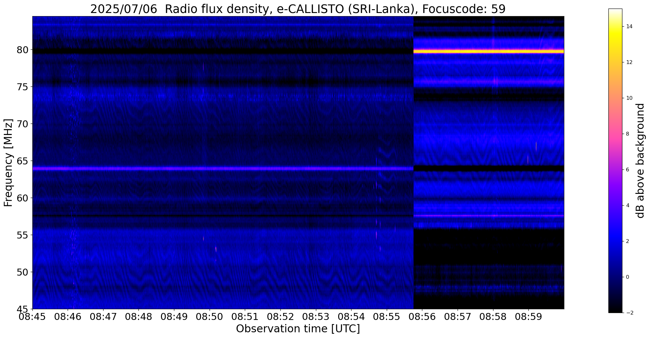The image size is (650, 338).
Task: Click the 08:58 time tick label
Action: coord(493,317)
